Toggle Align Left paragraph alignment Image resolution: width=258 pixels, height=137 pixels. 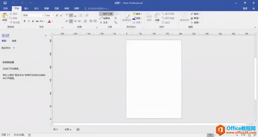pyautogui.click(x=67, y=21)
